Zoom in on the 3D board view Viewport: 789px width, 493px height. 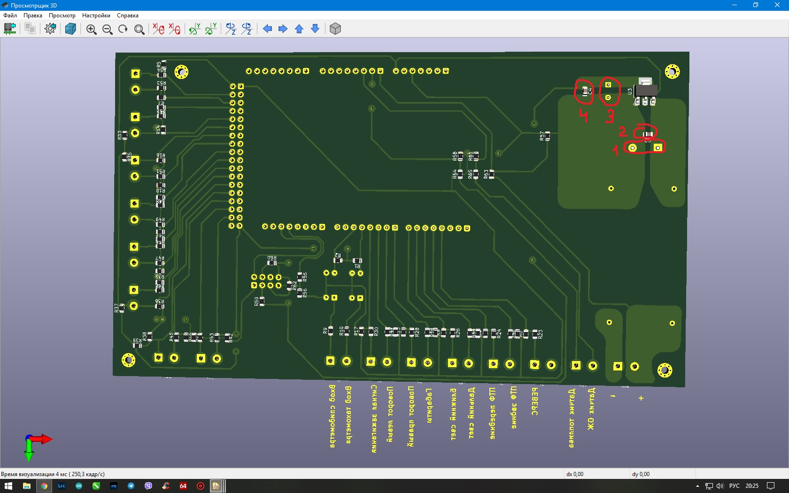point(91,29)
